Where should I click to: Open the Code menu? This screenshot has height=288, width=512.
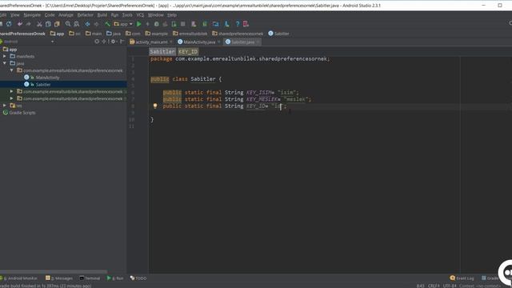[50, 15]
